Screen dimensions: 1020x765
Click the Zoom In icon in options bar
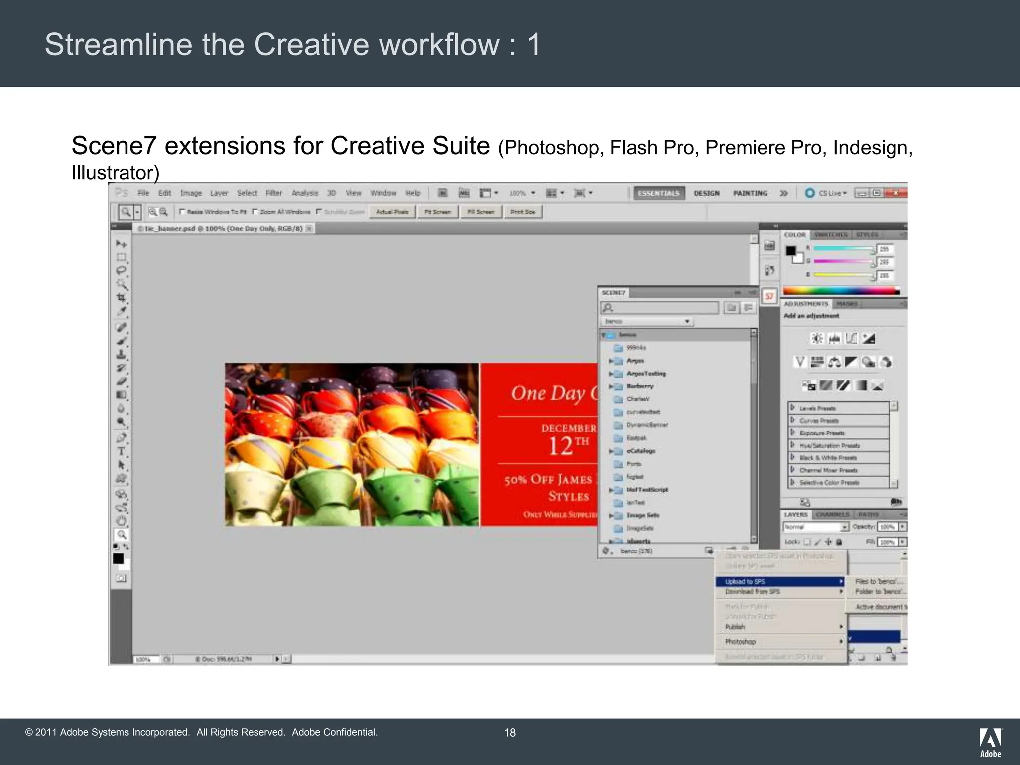[153, 212]
